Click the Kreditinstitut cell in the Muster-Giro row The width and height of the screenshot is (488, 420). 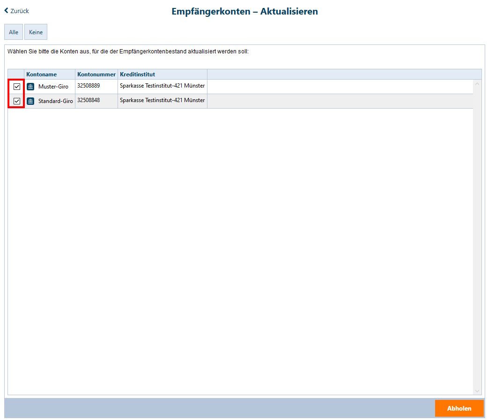pyautogui.click(x=162, y=86)
